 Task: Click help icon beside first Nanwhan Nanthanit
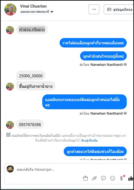[125, 65]
